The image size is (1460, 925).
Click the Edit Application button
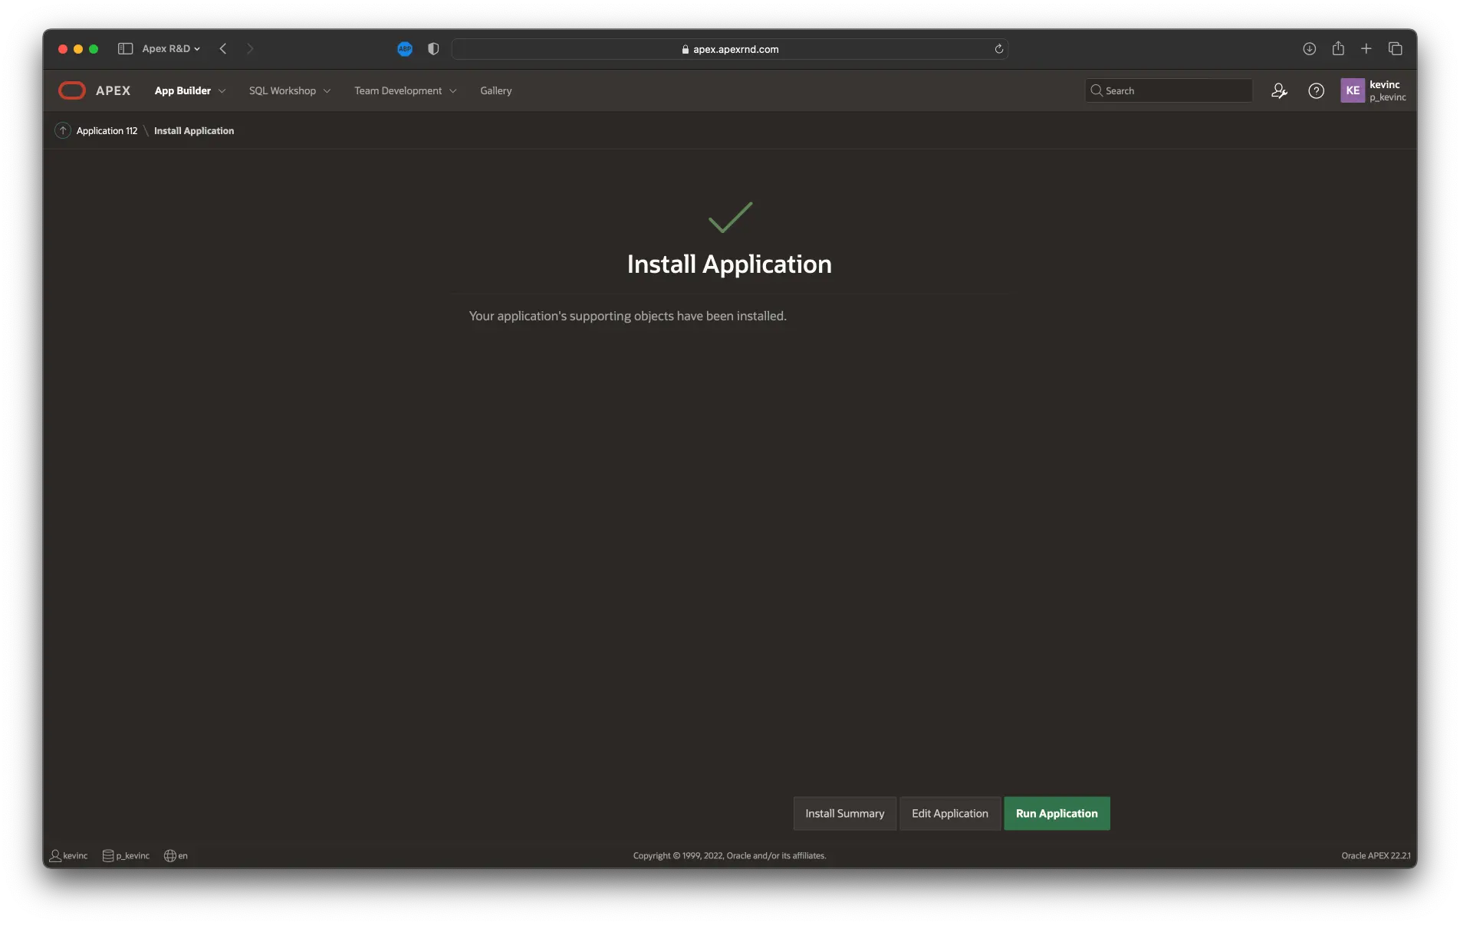click(x=949, y=813)
